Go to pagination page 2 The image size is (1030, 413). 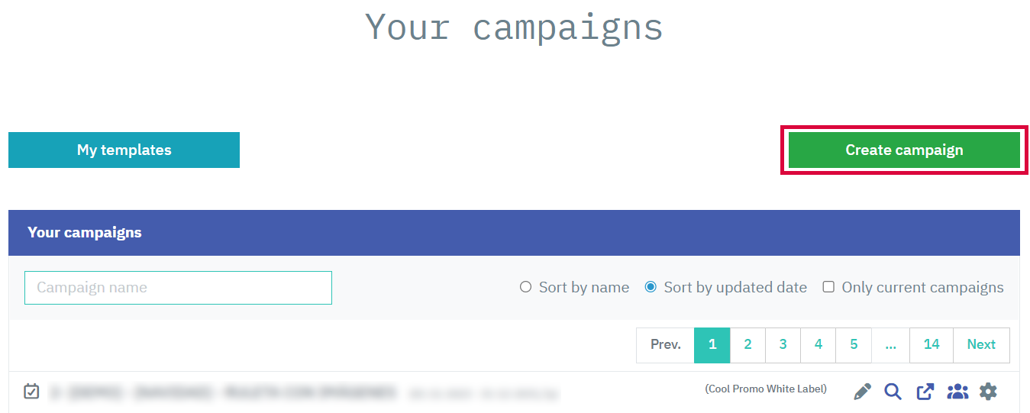coord(747,345)
